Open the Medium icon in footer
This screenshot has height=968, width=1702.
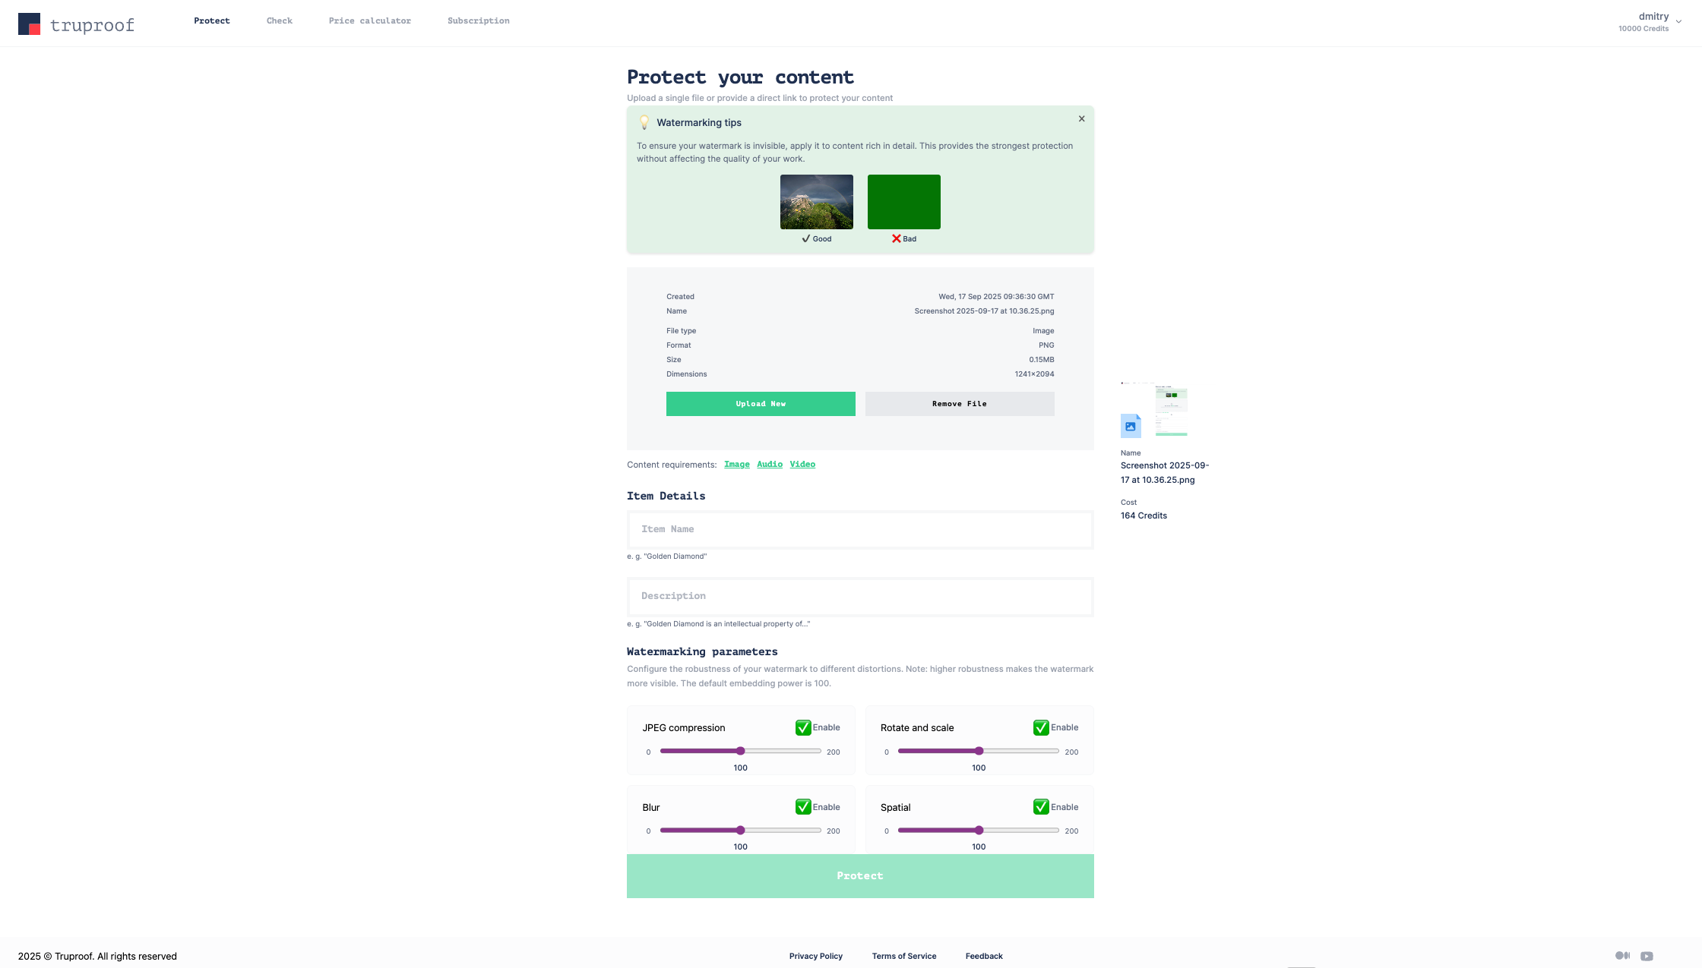coord(1622,956)
